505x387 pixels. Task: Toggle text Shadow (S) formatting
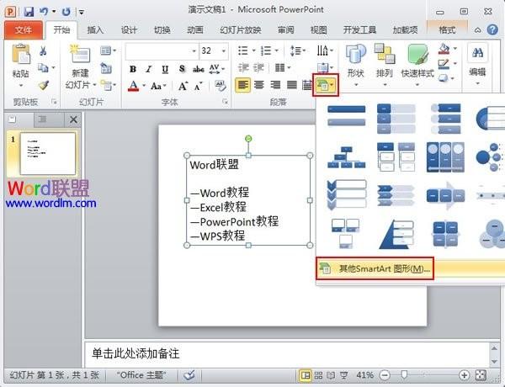pyautogui.click(x=182, y=69)
